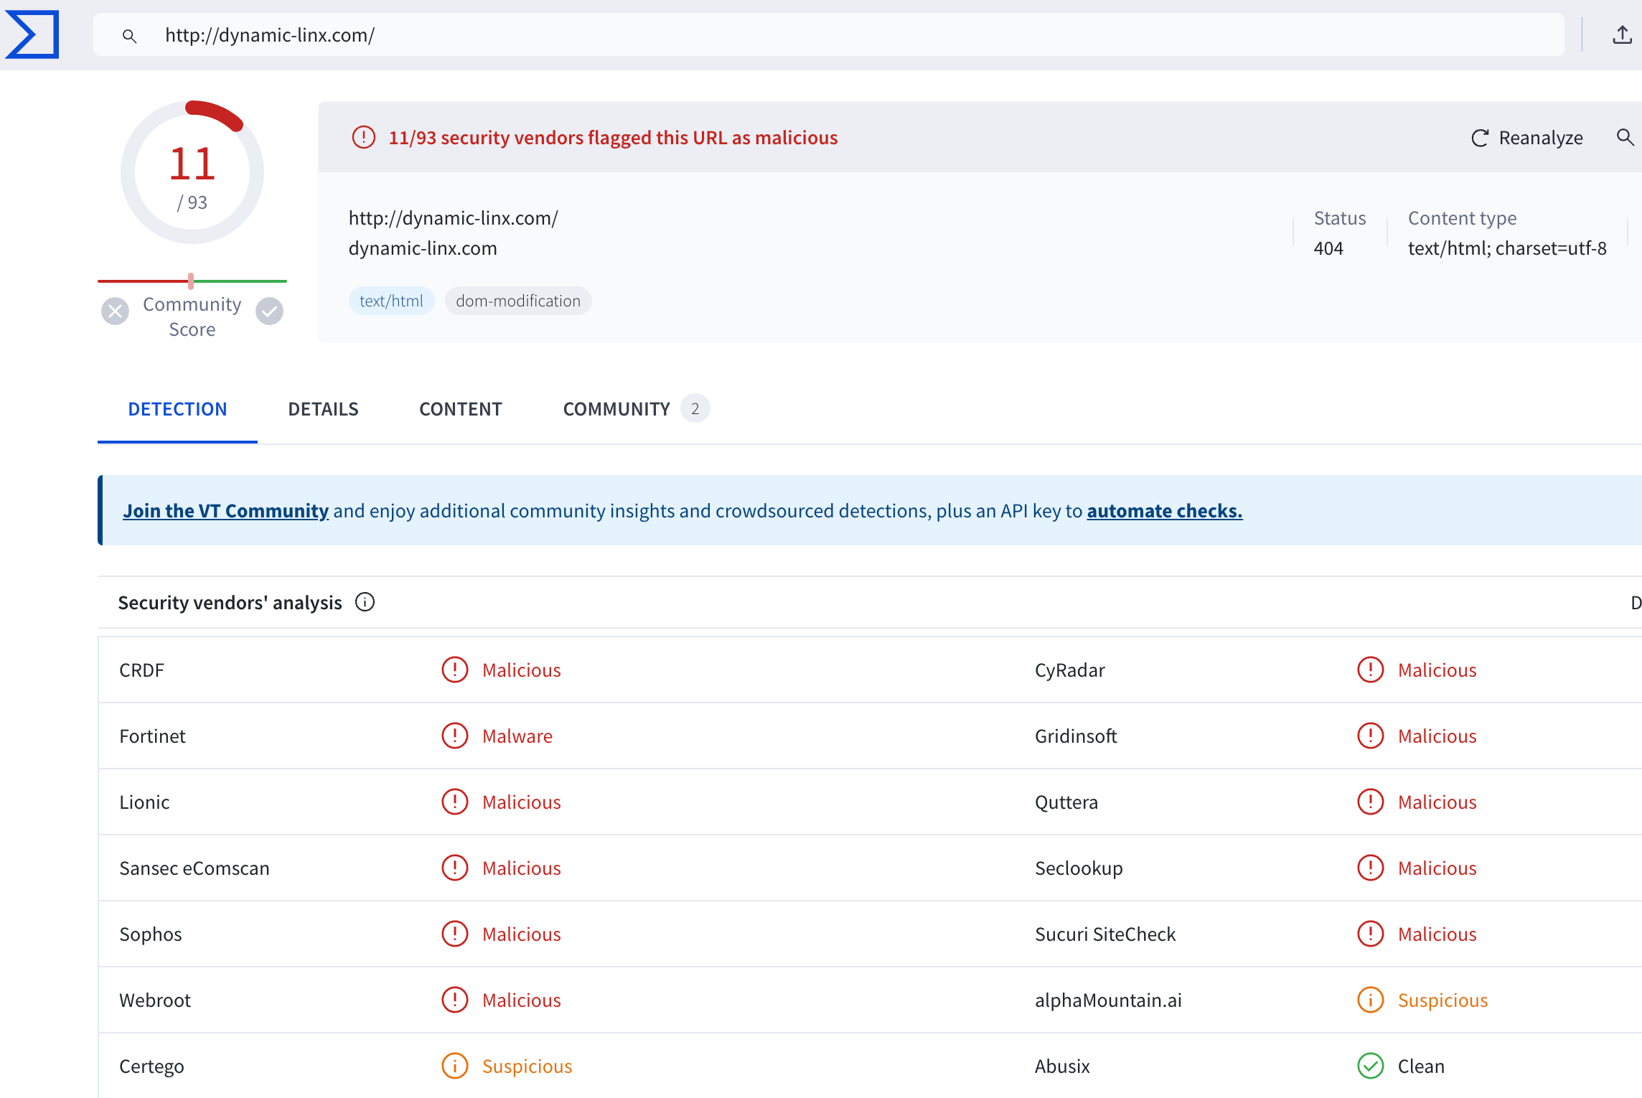Click the Quttera vendor name
The width and height of the screenshot is (1642, 1098).
pos(1066,802)
